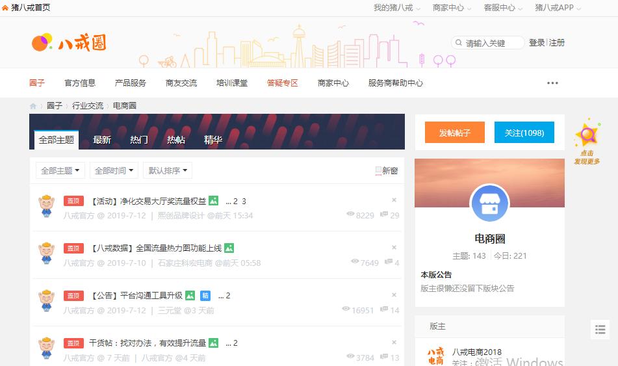Click last replier 熙创品牌设计
Image resolution: width=618 pixels, height=366 pixels.
(181, 216)
